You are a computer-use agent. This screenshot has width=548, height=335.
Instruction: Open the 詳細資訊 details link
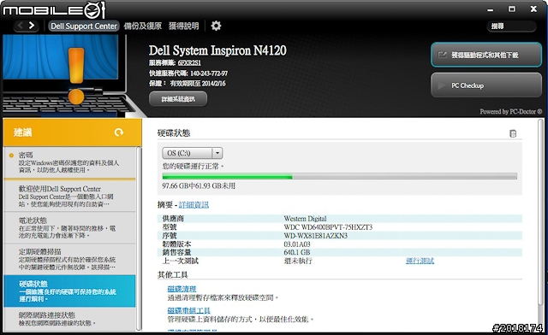[x=194, y=205]
